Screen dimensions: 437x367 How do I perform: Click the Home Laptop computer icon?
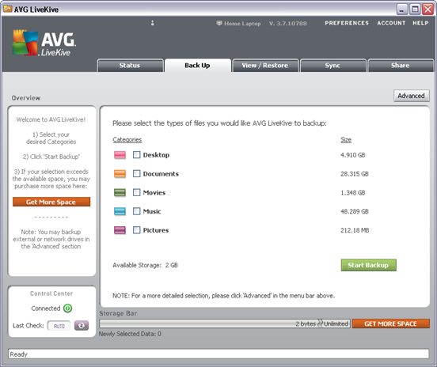pyautogui.click(x=219, y=23)
